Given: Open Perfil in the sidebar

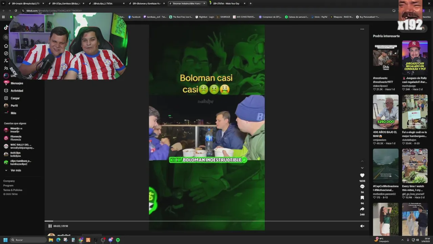Looking at the screenshot, I should tap(11, 105).
